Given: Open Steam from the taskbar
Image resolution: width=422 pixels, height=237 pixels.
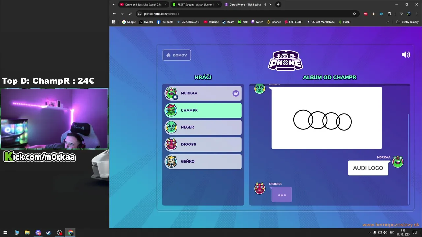Looking at the screenshot, I should click(48, 233).
